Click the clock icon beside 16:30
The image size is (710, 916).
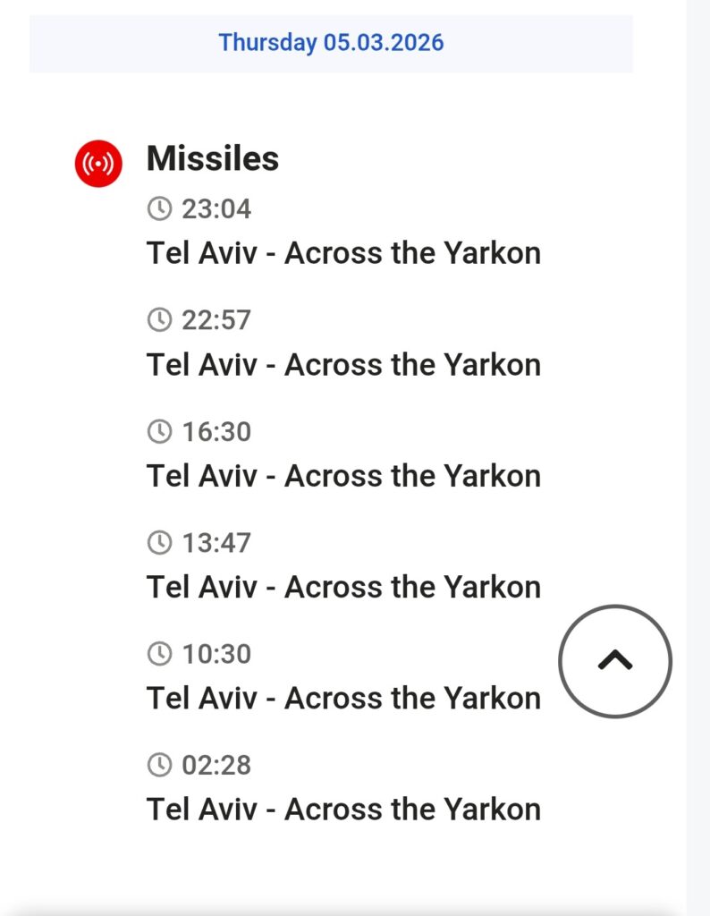[158, 432]
